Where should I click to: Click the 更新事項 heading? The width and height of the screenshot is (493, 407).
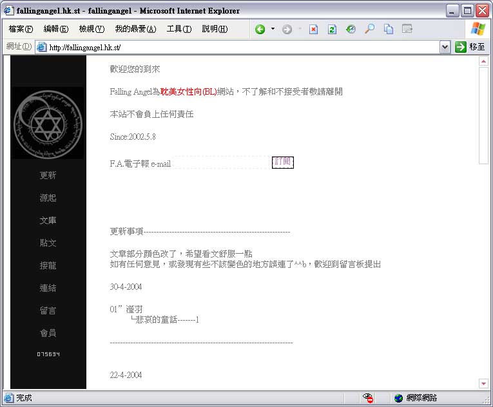click(x=126, y=232)
